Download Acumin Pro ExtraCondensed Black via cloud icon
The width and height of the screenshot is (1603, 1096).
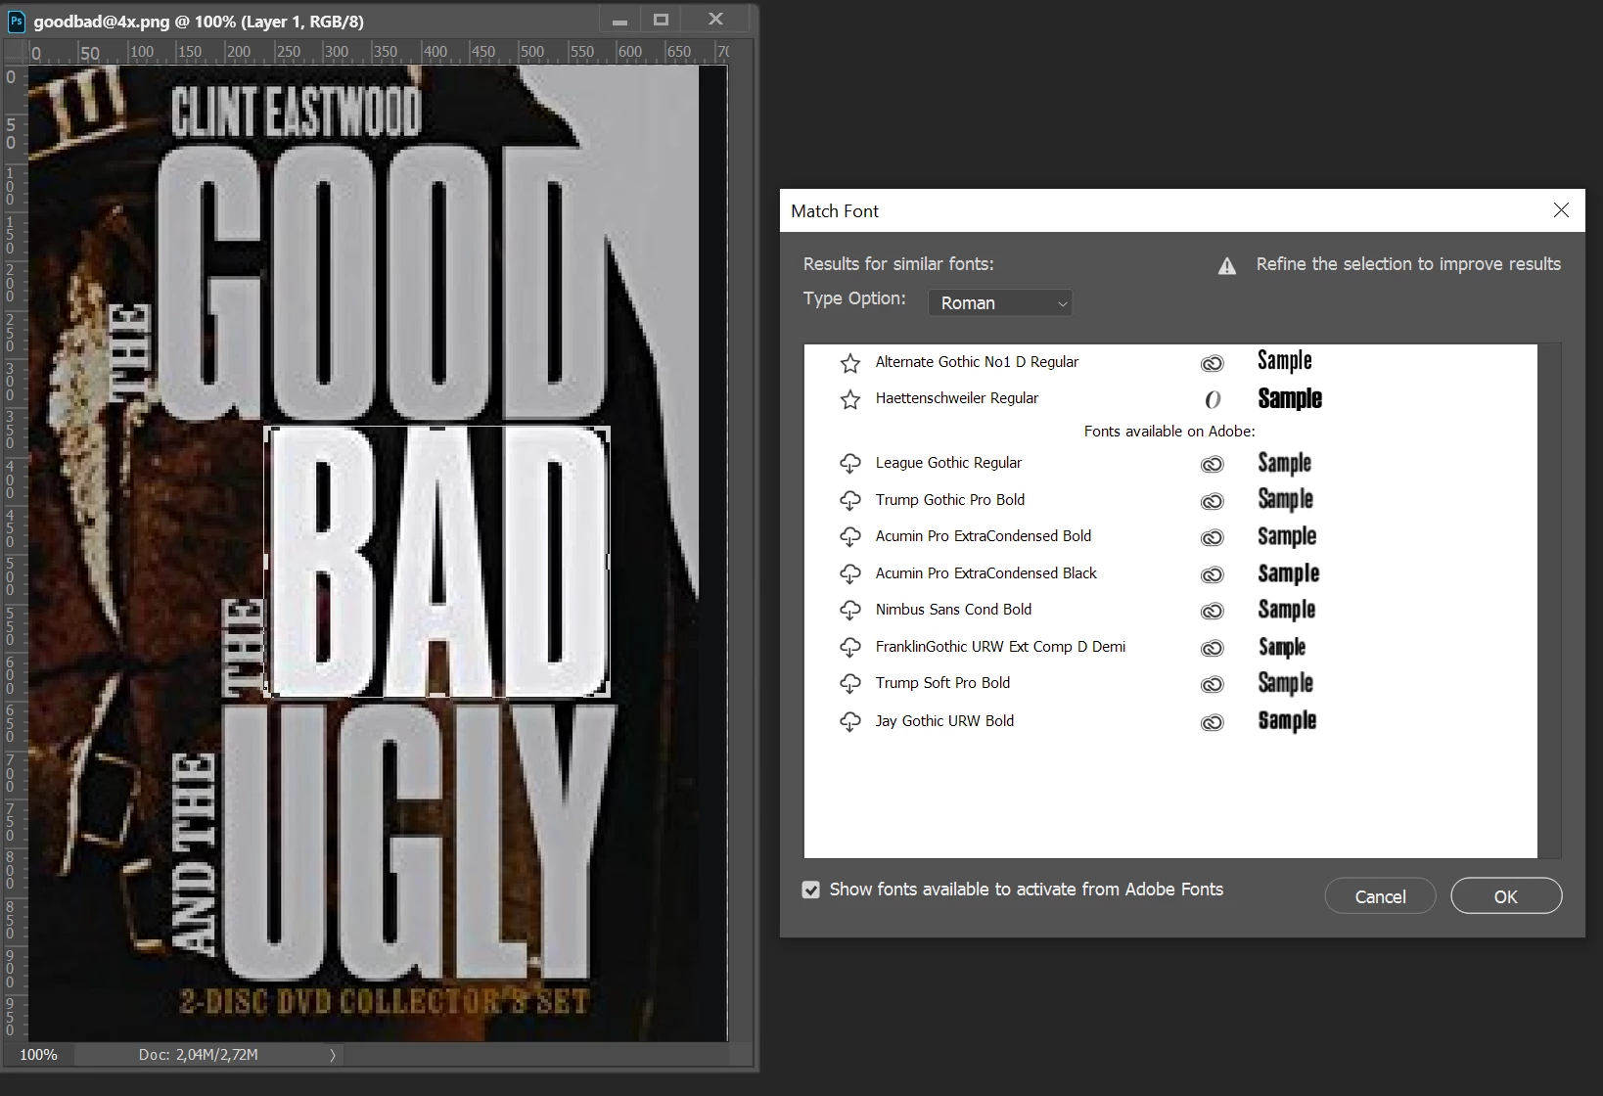850,574
